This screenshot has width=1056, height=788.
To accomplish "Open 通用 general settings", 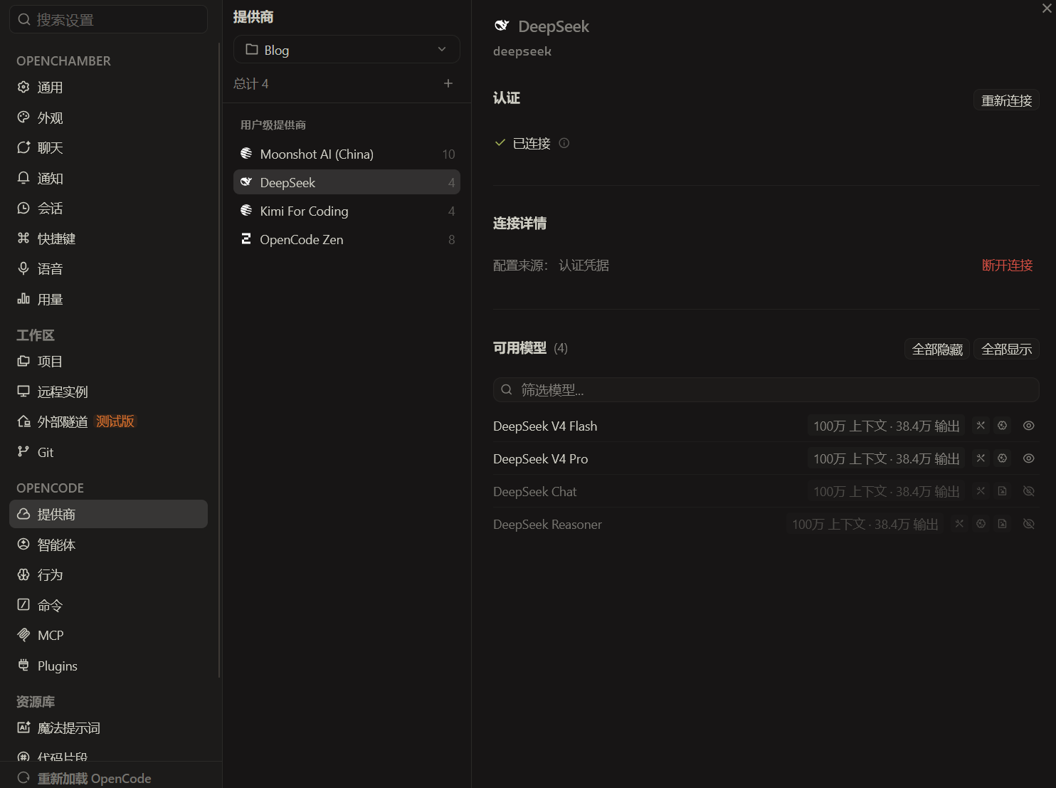I will (108, 88).
